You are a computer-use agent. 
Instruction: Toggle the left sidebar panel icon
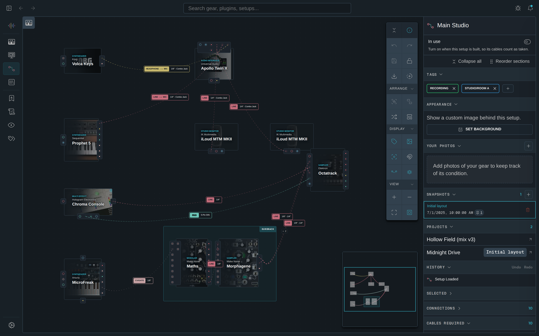9,8
